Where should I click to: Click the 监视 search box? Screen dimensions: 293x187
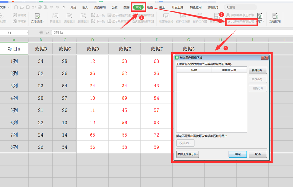pyautogui.click(x=240, y=7)
